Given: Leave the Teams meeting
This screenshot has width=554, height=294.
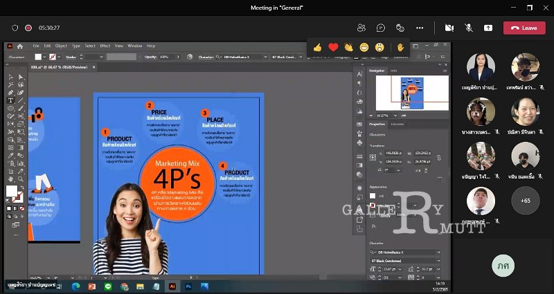Looking at the screenshot, I should tap(524, 28).
